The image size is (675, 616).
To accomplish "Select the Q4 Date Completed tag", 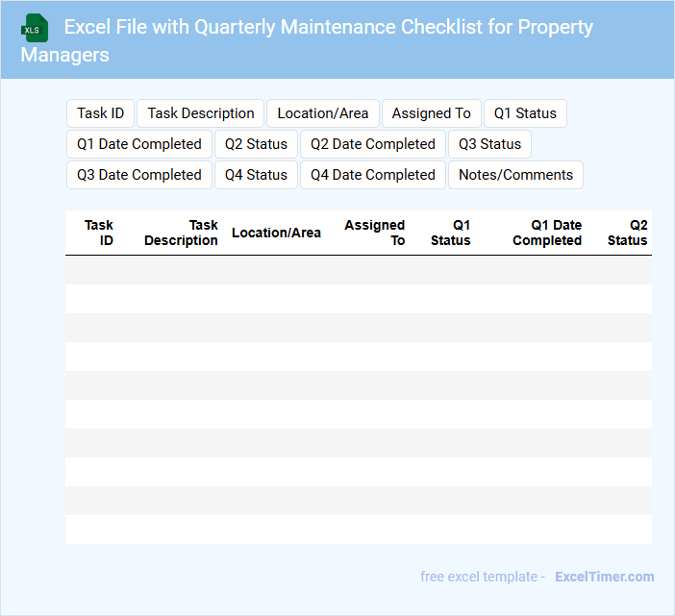I will pyautogui.click(x=373, y=175).
